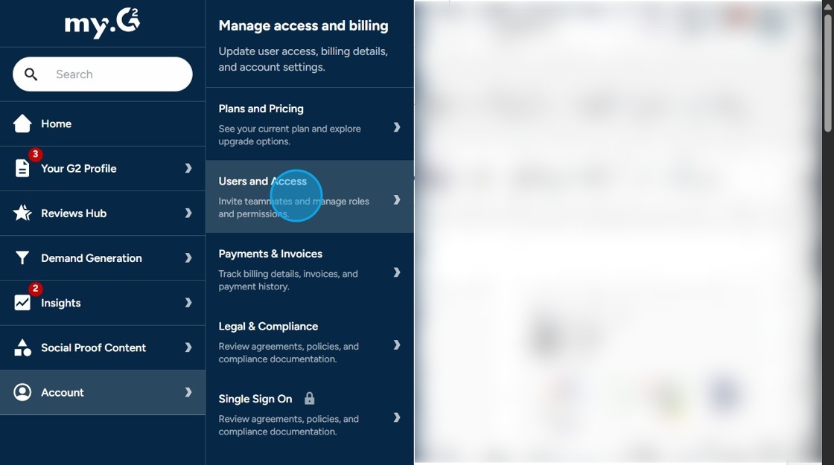834x465 pixels.
Task: Click the Home house icon
Action: (22, 124)
